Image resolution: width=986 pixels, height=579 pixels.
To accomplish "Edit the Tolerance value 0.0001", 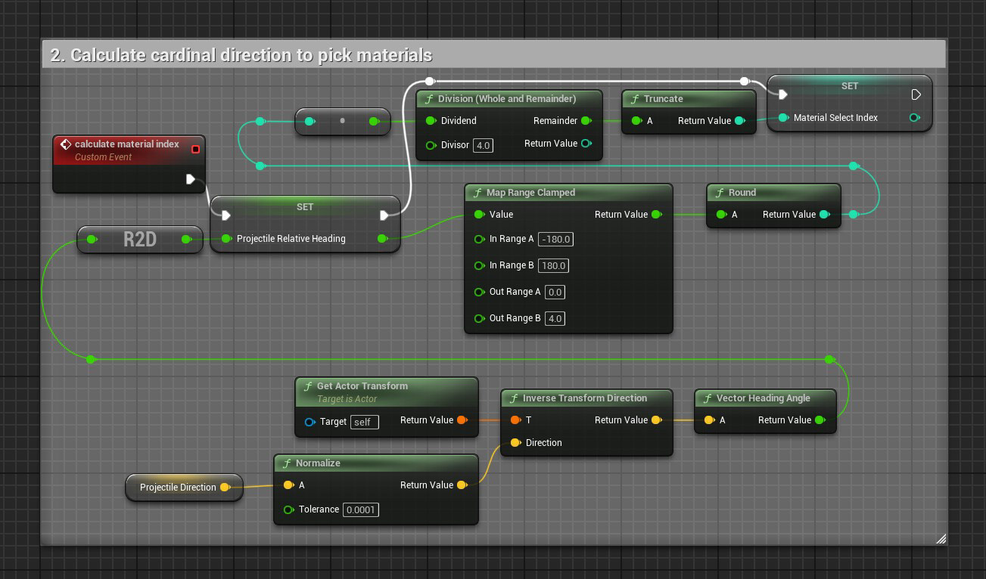I will point(360,510).
